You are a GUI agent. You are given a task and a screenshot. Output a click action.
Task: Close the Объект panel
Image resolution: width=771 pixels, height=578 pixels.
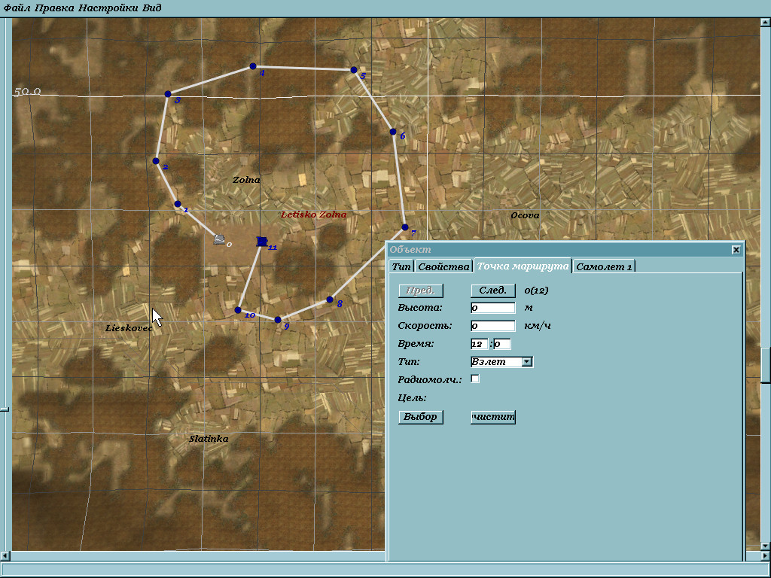click(736, 250)
